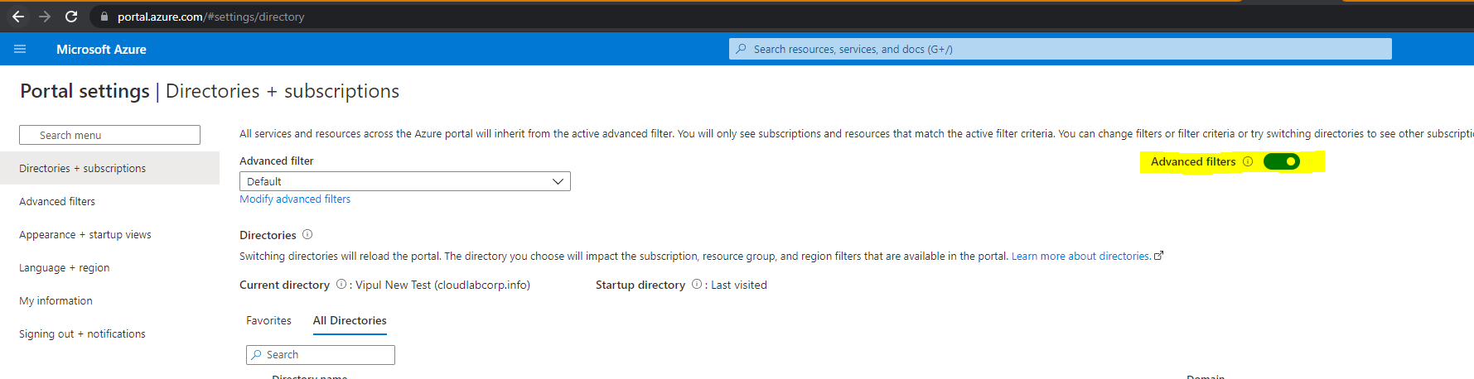Click the browser forward arrow
1474x379 pixels.
[45, 17]
